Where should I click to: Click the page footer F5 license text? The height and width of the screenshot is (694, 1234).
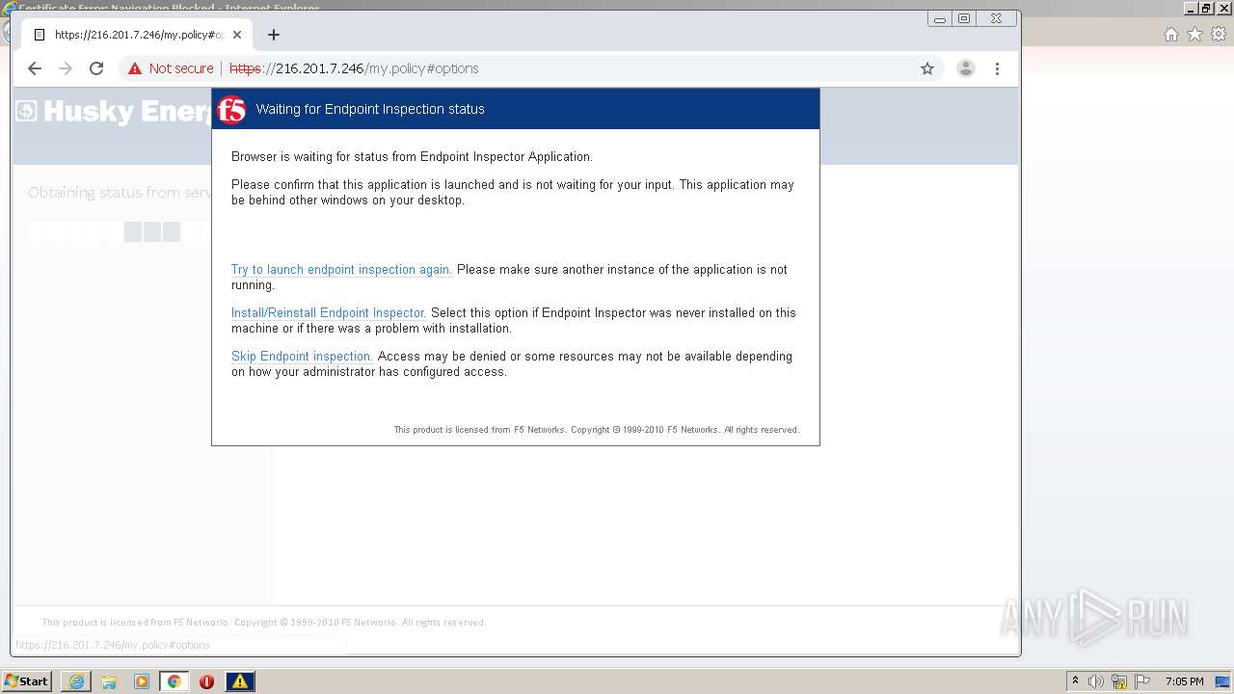pyautogui.click(x=264, y=623)
